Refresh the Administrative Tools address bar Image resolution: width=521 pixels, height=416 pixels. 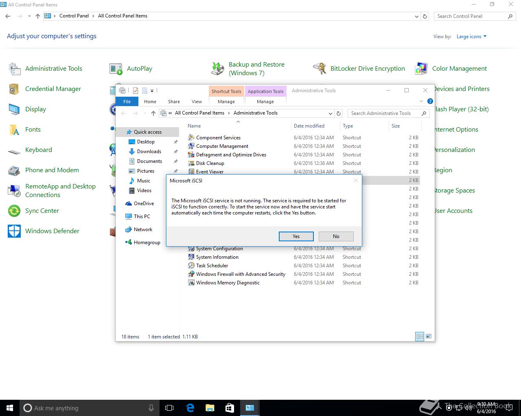coord(339,113)
